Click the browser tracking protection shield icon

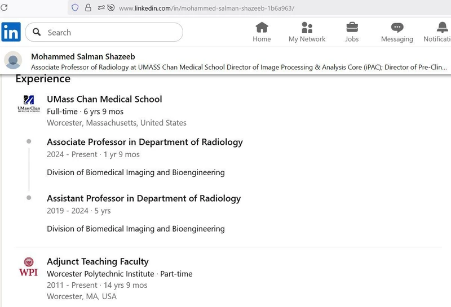tap(75, 8)
